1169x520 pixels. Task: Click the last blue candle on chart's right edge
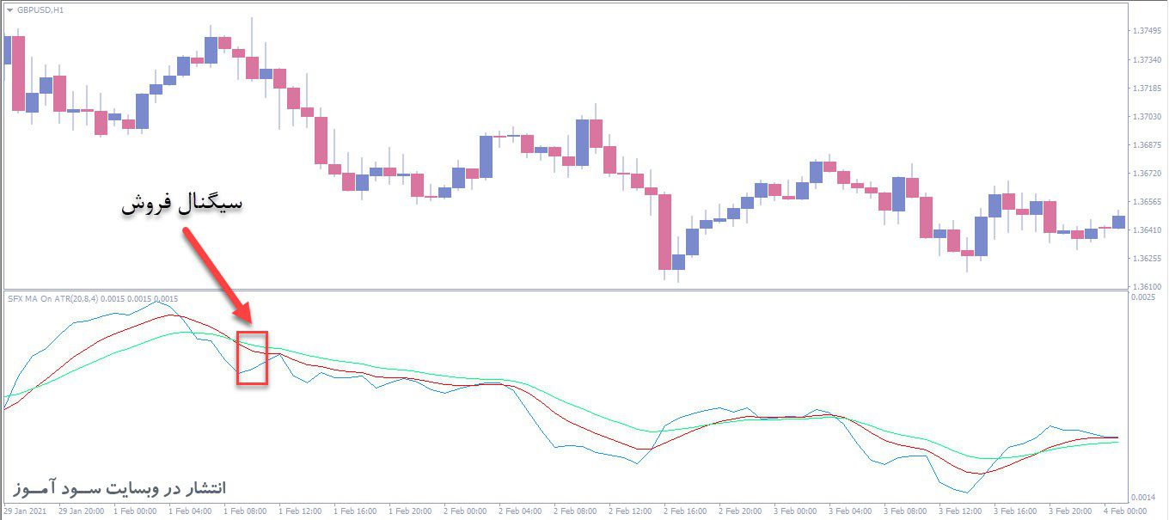(1118, 222)
